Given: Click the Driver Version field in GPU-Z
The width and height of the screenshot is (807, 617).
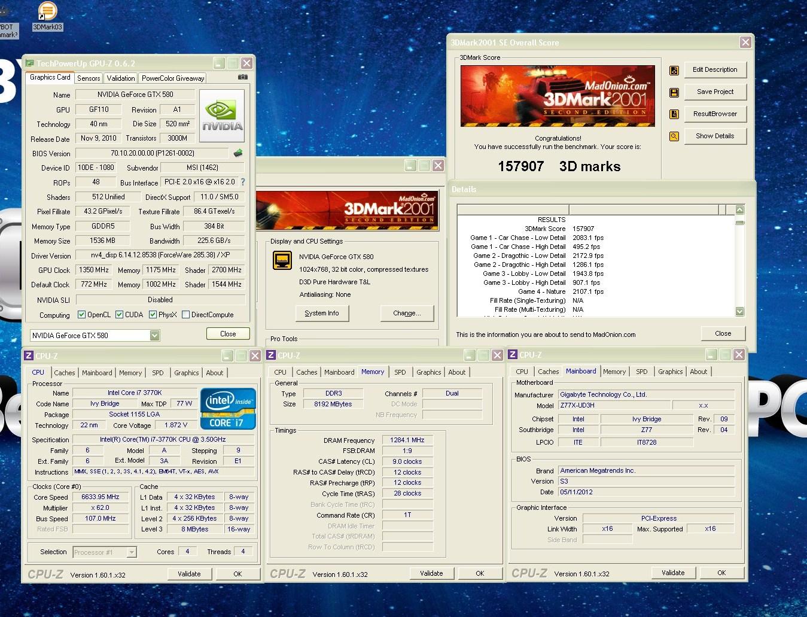Looking at the screenshot, I should 160,255.
